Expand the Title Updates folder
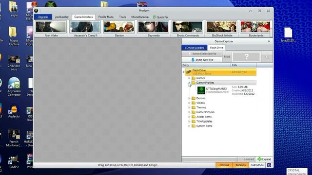 [x=189, y=122]
